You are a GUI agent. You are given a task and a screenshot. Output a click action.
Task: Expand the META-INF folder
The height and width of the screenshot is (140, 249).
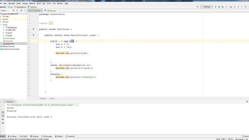coord(4,30)
